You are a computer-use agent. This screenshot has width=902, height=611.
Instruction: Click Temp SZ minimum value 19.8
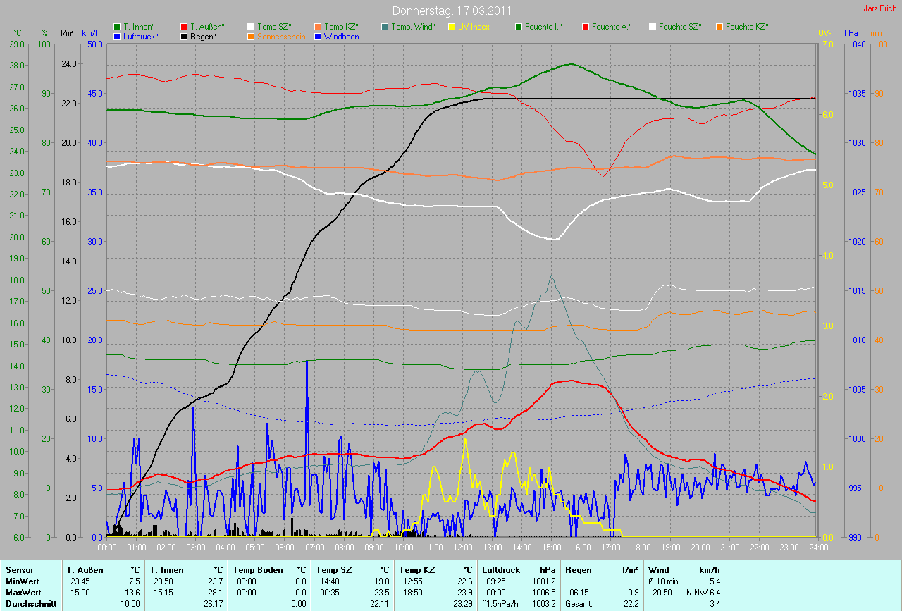click(x=383, y=581)
